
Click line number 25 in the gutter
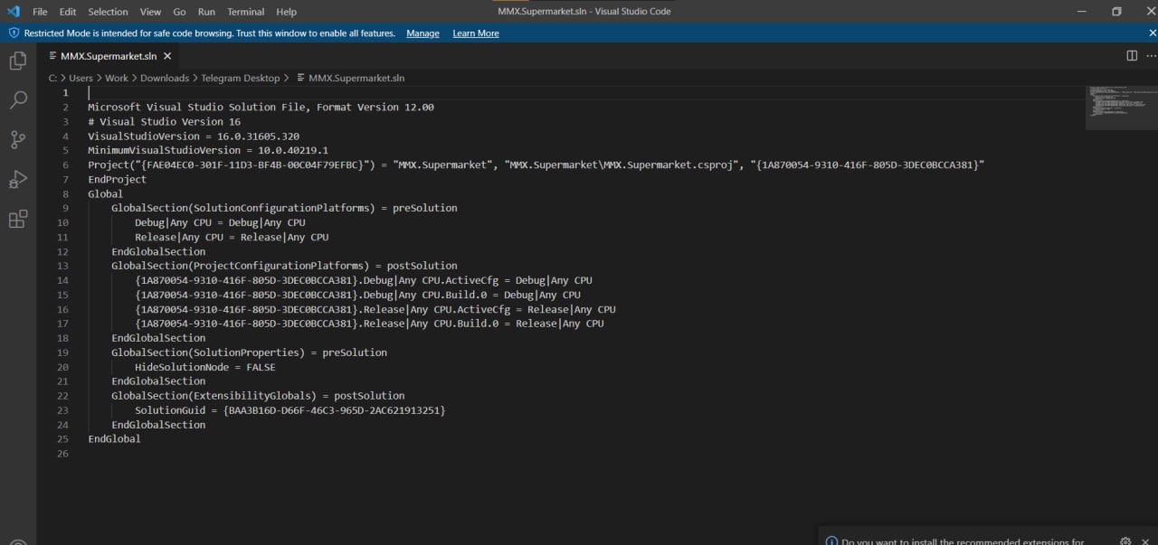click(x=62, y=439)
